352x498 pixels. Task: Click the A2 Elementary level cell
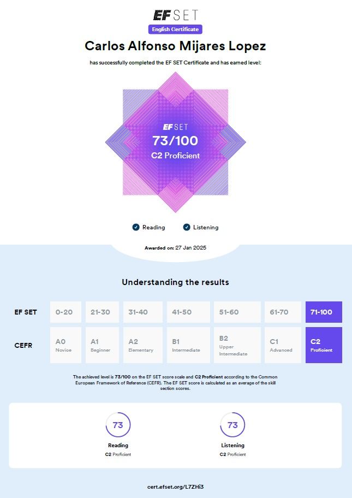[143, 345]
